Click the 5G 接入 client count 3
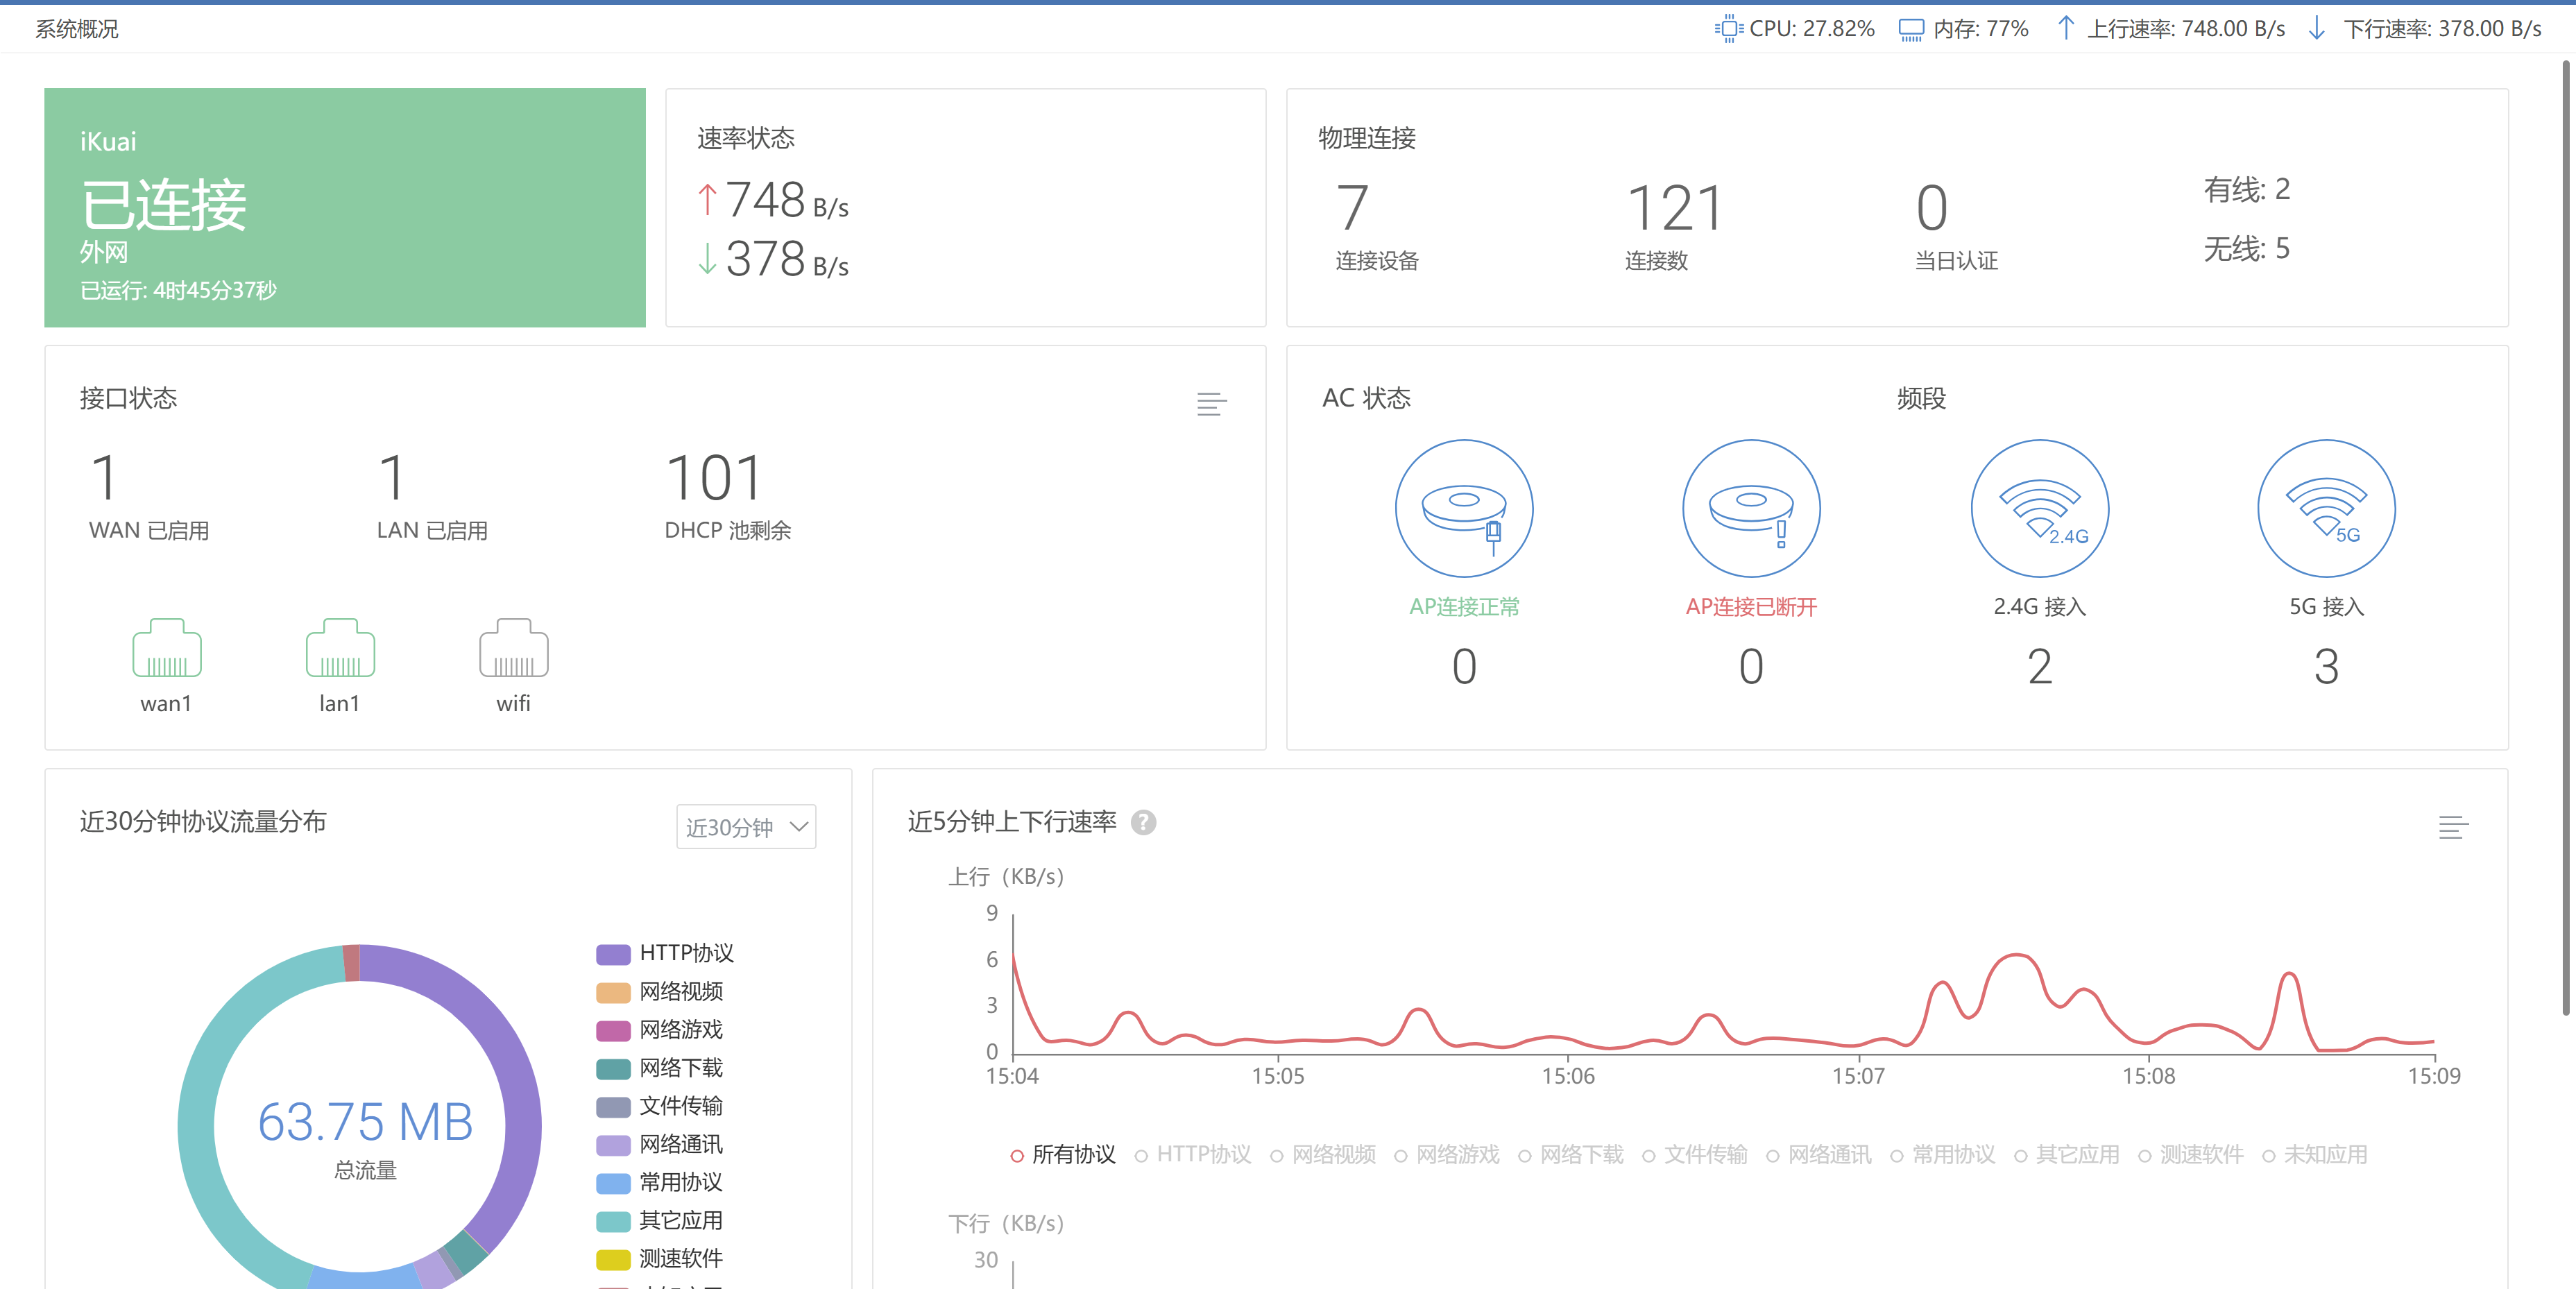The image size is (2576, 1289). click(2327, 666)
